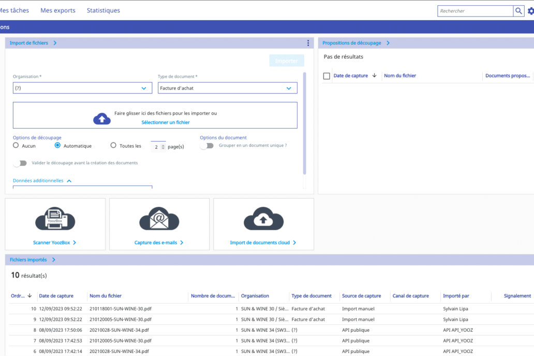
Task: Sort by Nombre de docum... column
Action: [x=213, y=296]
